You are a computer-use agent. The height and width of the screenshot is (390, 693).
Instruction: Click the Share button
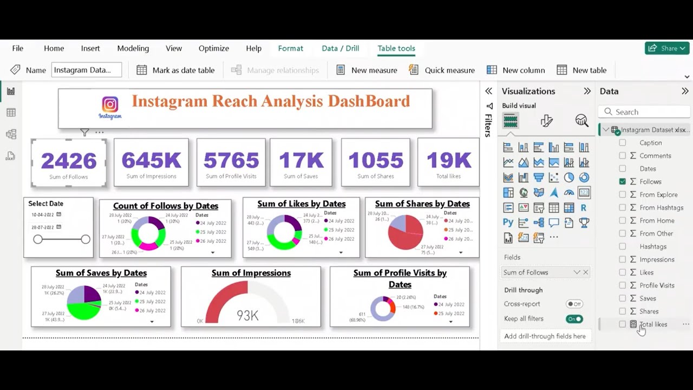[667, 48]
